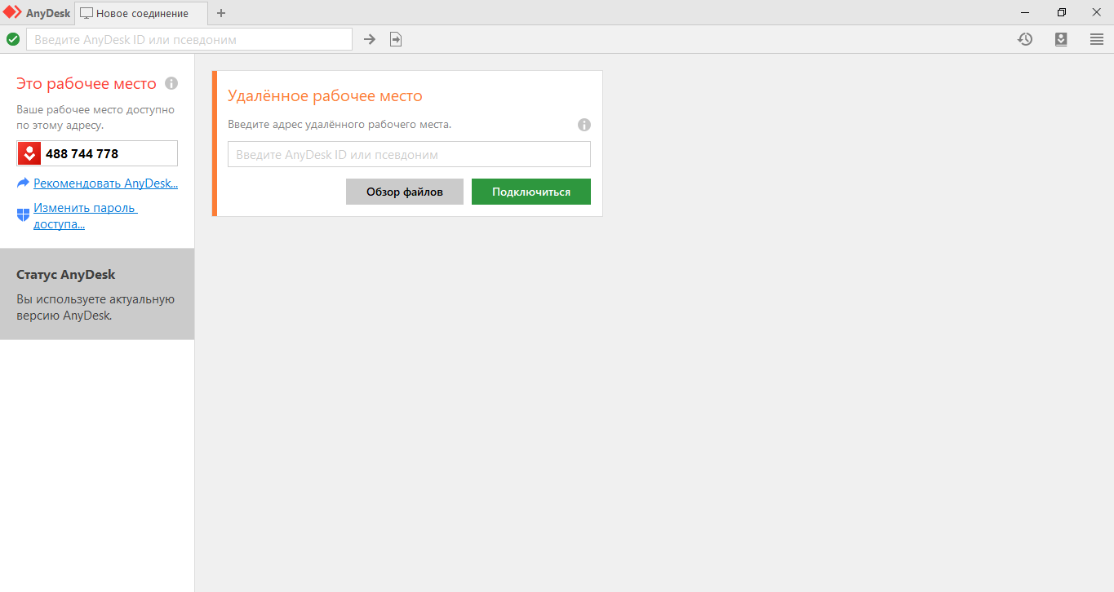Click the Удалённое рабочее место heading
The height and width of the screenshot is (592, 1114).
(325, 96)
